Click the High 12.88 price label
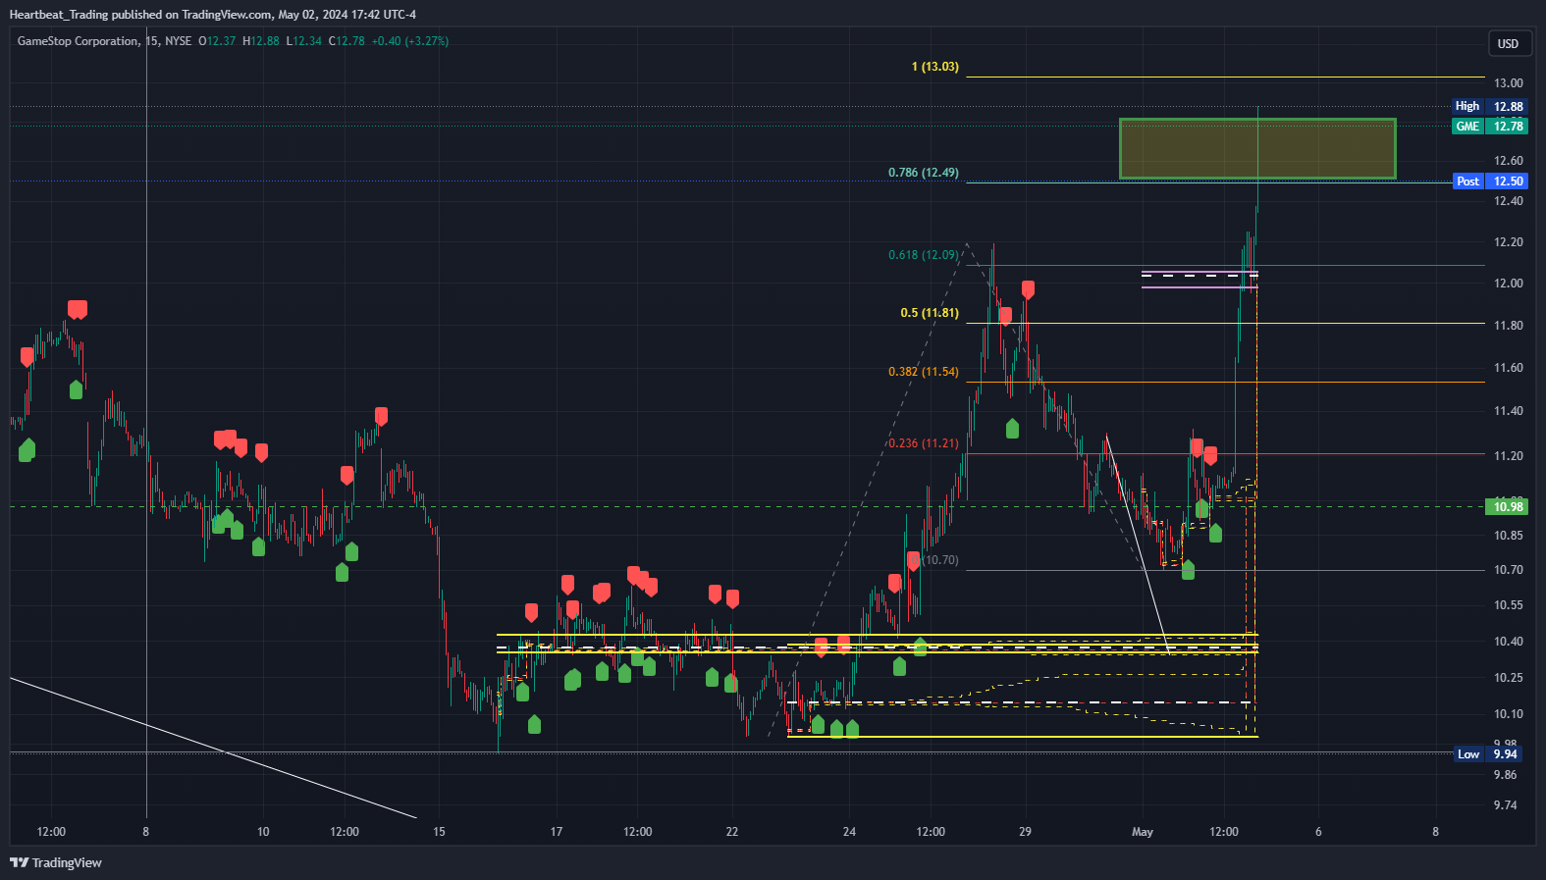 [x=1490, y=106]
